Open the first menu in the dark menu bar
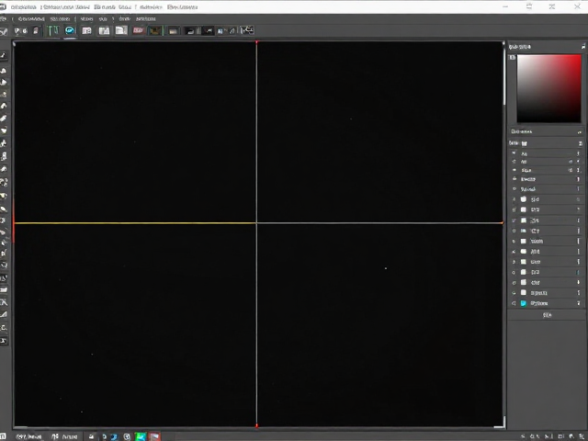This screenshot has width=588, height=441. (30, 18)
